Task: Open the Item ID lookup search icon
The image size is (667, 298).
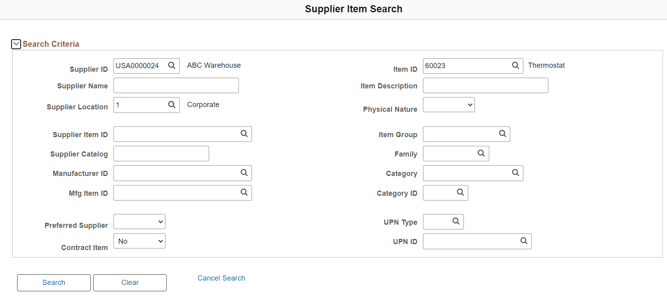Action: click(515, 65)
